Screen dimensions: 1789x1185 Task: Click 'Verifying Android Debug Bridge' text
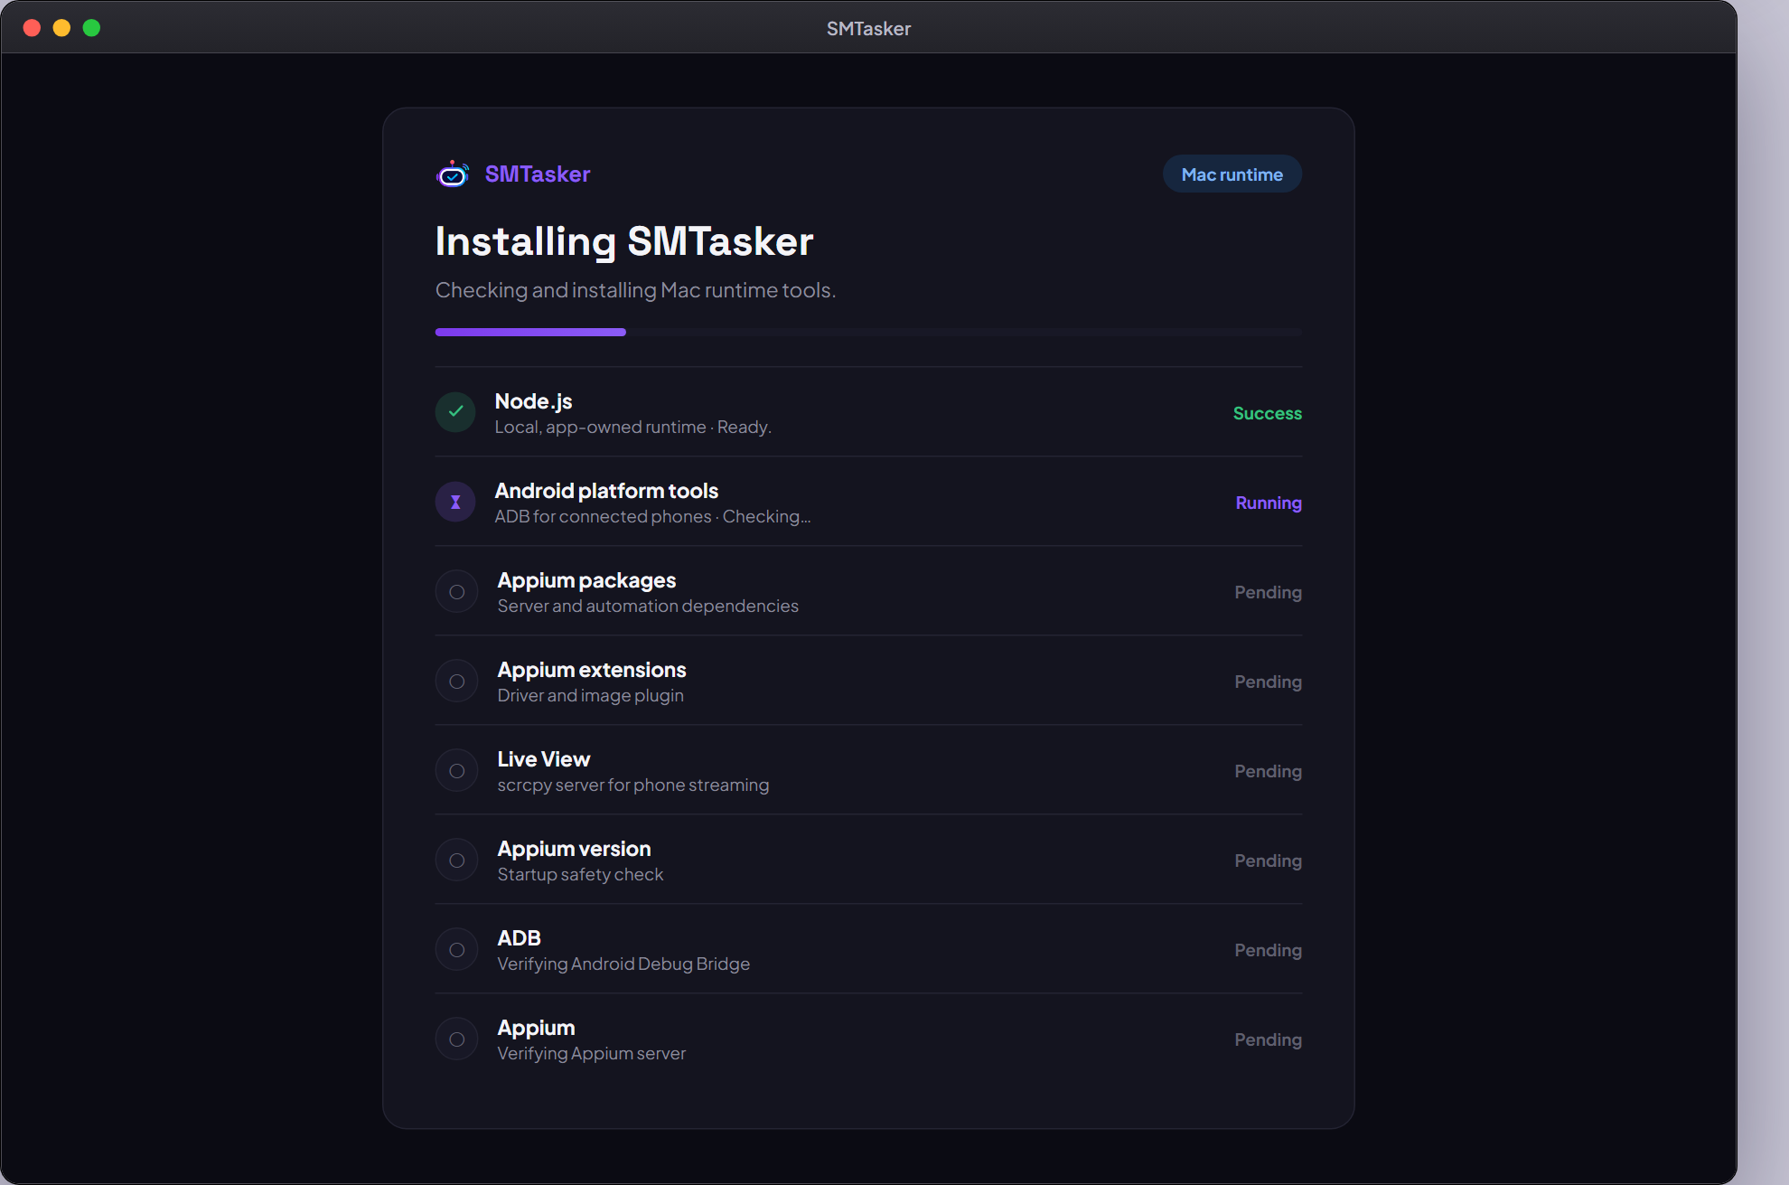[x=623, y=964]
